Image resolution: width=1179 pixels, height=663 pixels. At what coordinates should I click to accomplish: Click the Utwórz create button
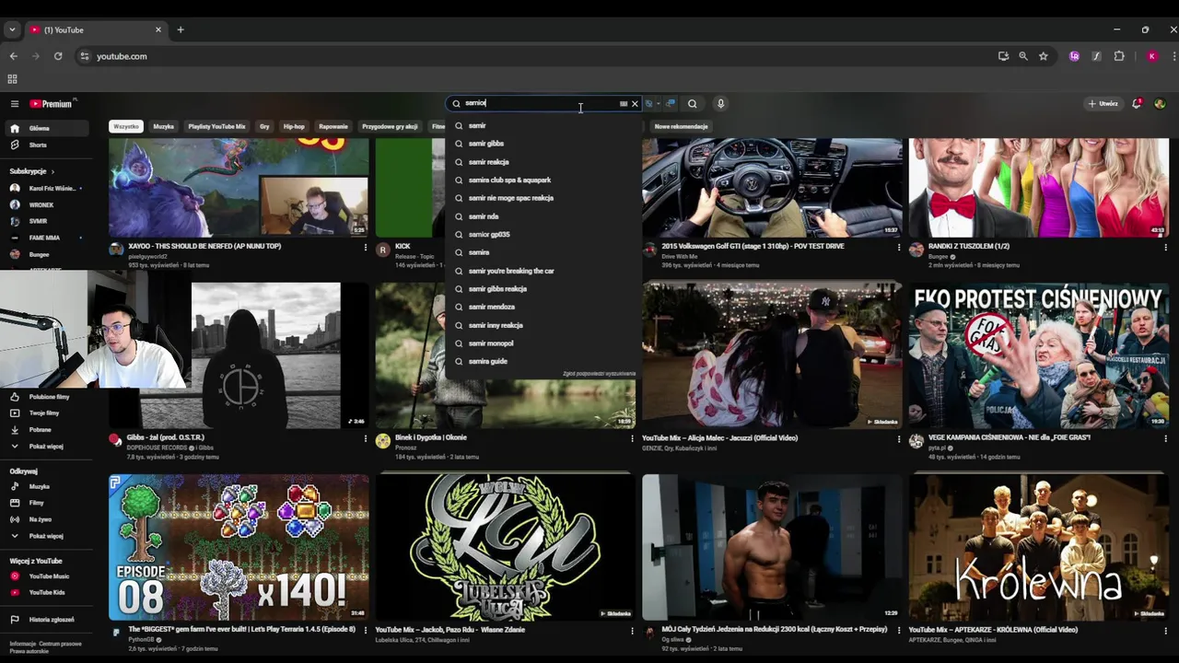tap(1103, 104)
